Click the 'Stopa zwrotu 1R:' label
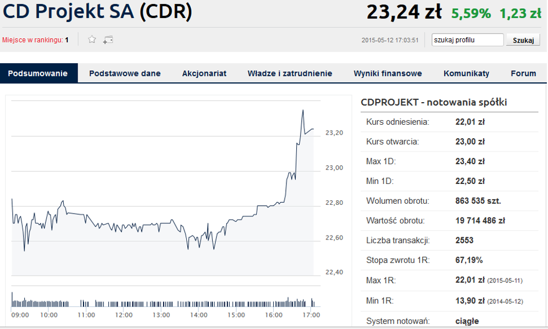The height and width of the screenshot is (329, 548). click(398, 260)
